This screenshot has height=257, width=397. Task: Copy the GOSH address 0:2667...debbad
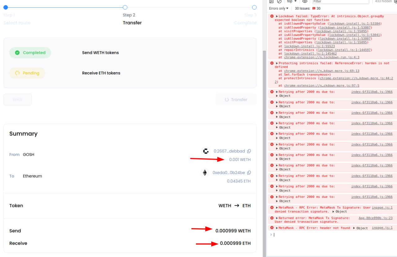tap(249, 151)
